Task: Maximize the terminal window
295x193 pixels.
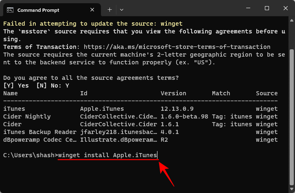Action: coord(267,9)
